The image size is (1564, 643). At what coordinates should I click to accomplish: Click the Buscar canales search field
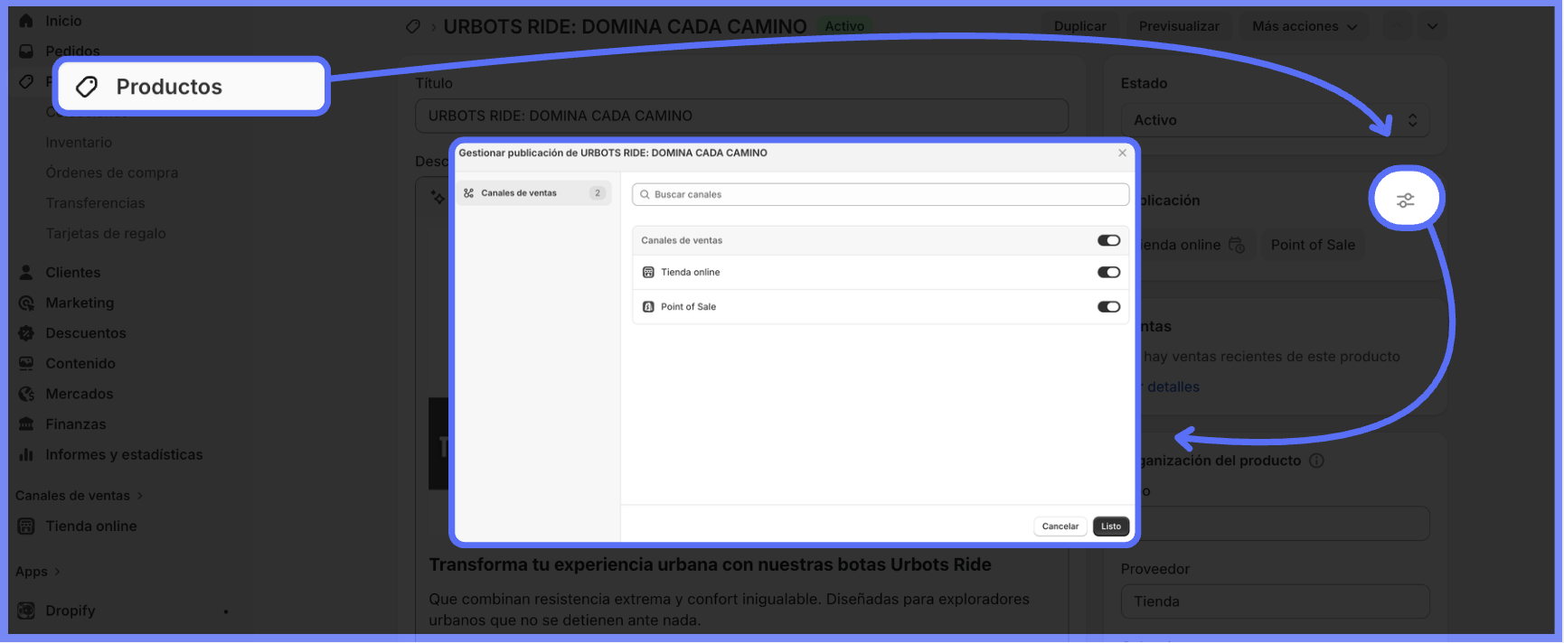coord(881,194)
